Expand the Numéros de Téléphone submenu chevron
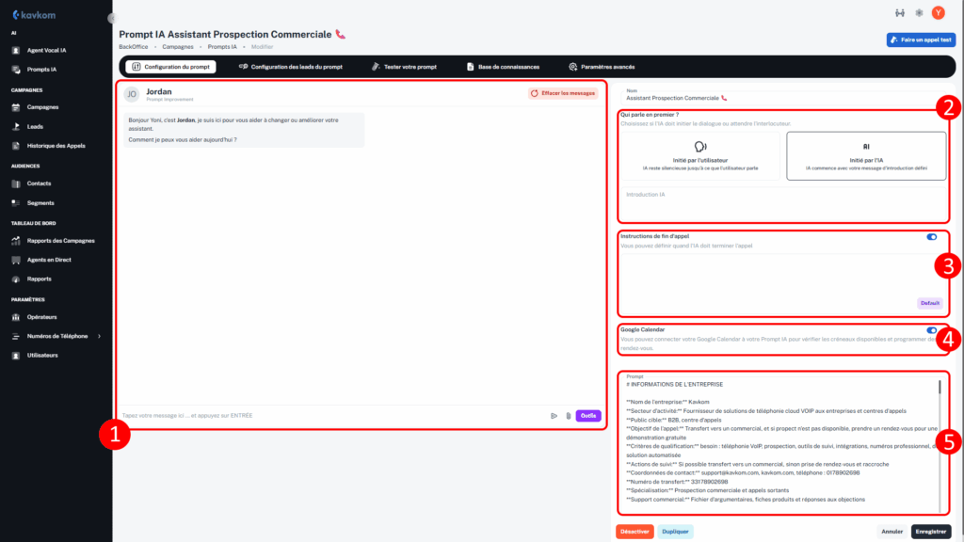The image size is (964, 542). 99,336
